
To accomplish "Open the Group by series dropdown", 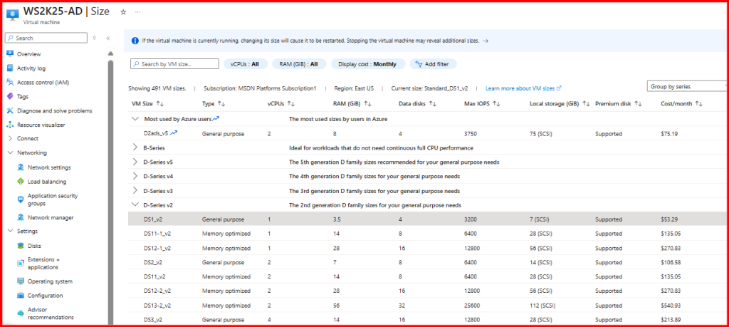I will click(686, 86).
